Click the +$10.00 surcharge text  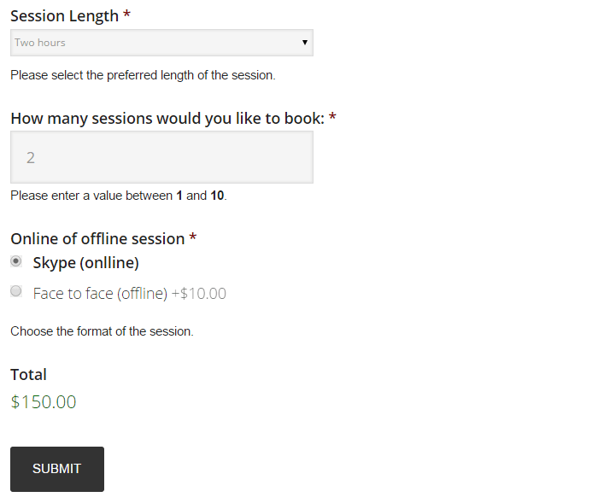199,294
